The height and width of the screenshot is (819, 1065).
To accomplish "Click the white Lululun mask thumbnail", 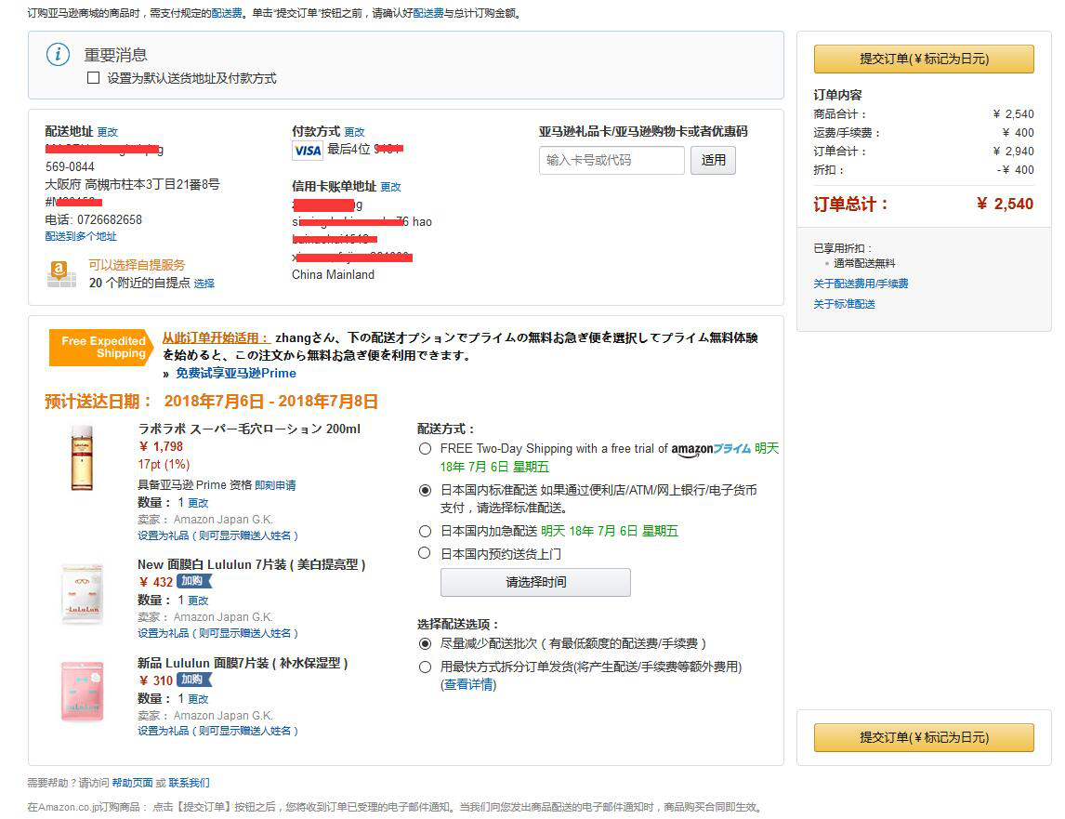I will coord(82,593).
